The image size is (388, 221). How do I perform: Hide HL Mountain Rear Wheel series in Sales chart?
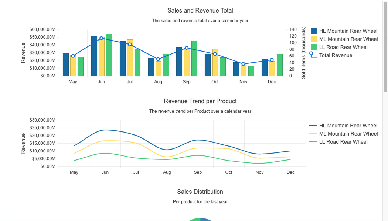(x=348, y=31)
